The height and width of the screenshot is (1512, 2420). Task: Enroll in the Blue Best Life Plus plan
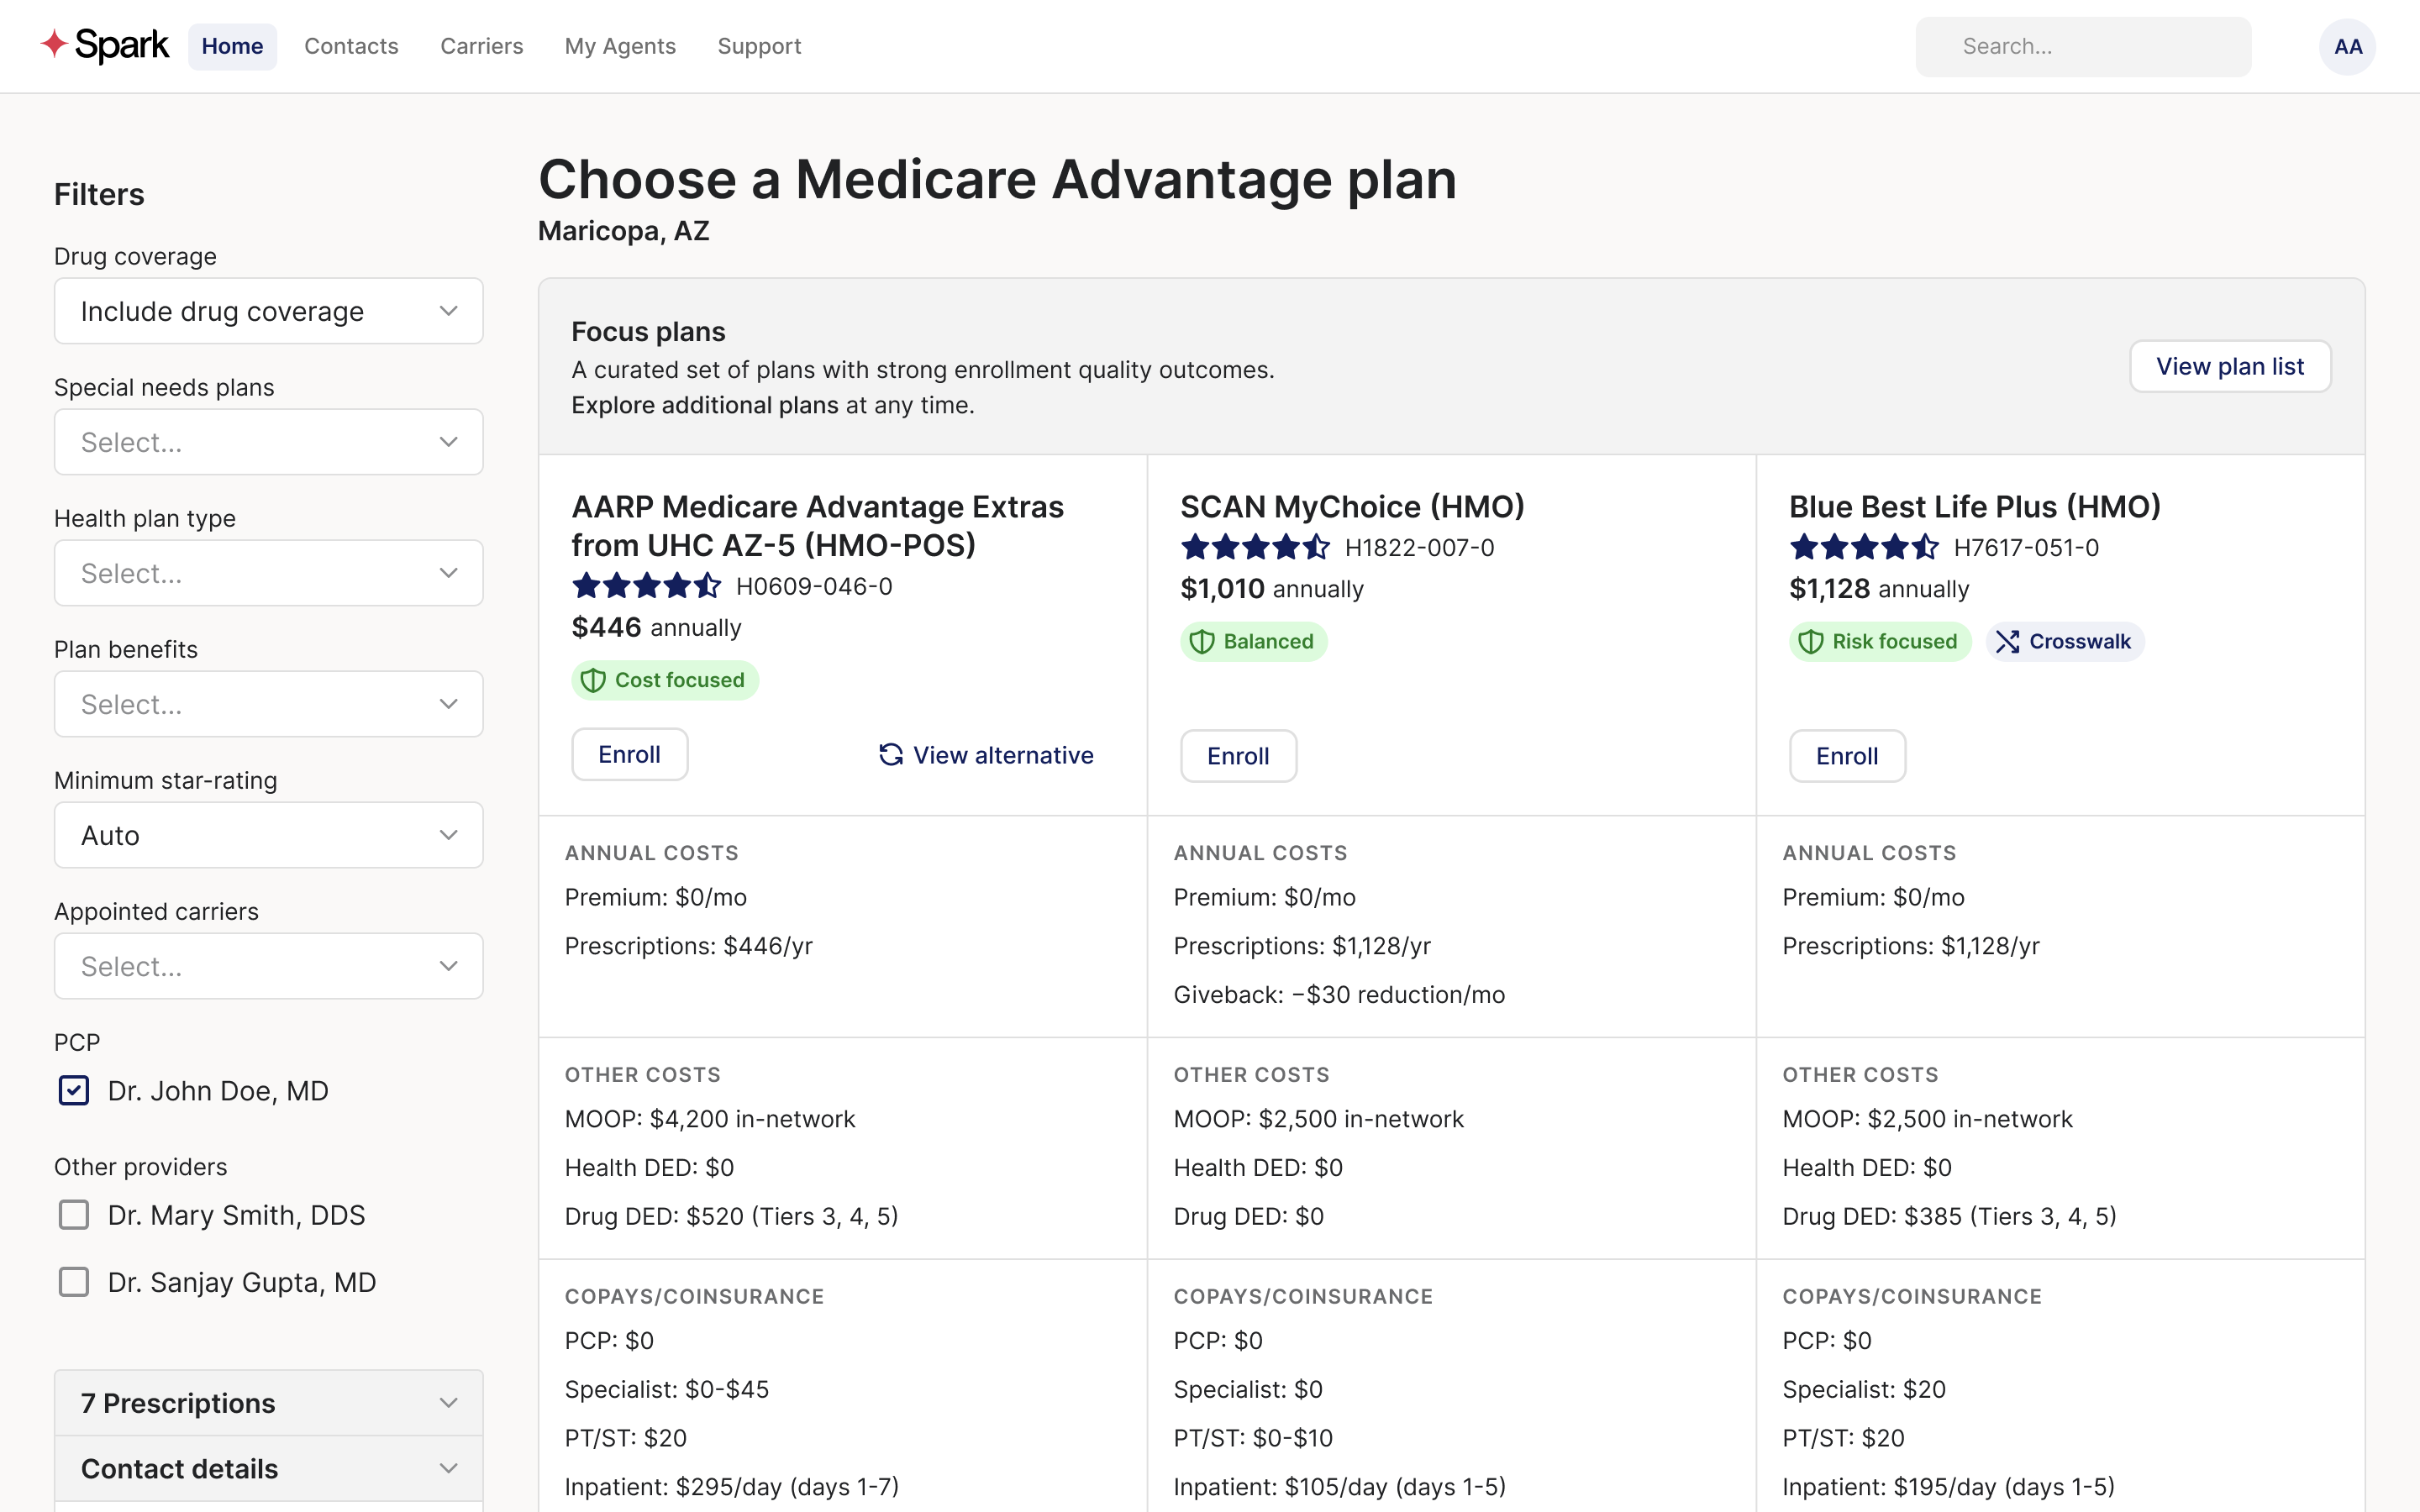tap(1847, 756)
